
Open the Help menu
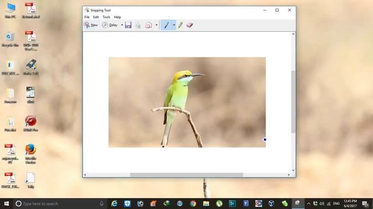point(117,17)
